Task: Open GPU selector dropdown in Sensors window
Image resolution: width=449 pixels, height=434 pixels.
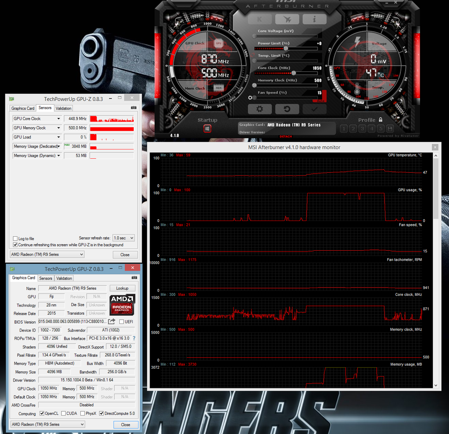Action: point(47,255)
